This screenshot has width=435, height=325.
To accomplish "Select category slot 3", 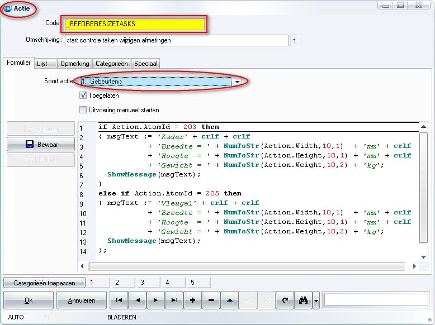I will point(148,283).
